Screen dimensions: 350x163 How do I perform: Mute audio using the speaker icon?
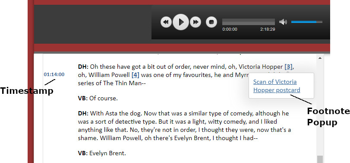tap(283, 22)
